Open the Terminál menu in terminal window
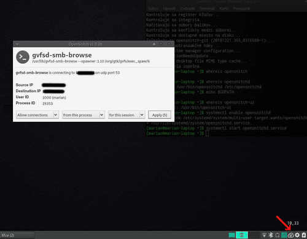 207,9
